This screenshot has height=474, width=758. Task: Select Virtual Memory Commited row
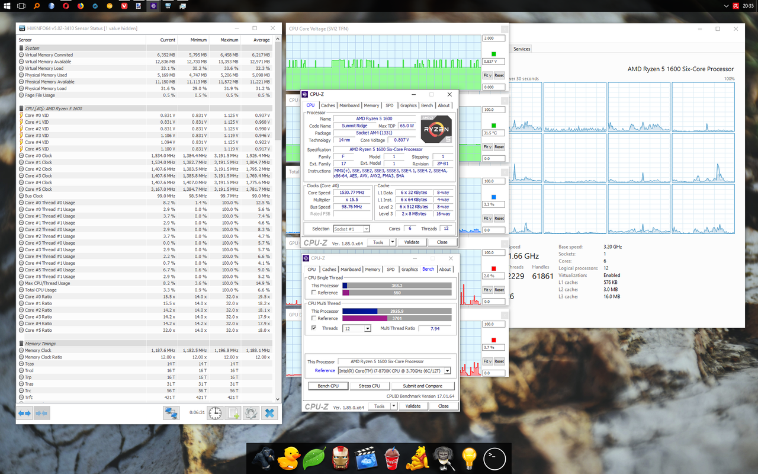pyautogui.click(x=146, y=55)
